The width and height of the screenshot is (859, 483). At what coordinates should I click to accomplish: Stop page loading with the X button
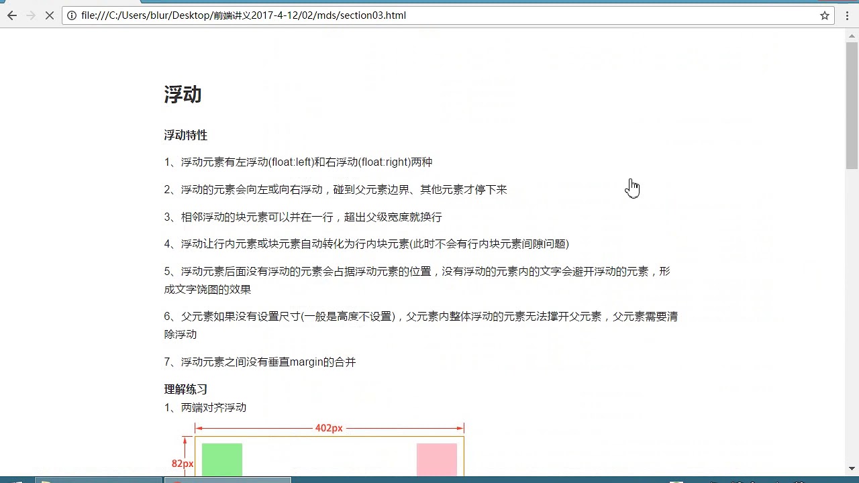pyautogui.click(x=50, y=15)
